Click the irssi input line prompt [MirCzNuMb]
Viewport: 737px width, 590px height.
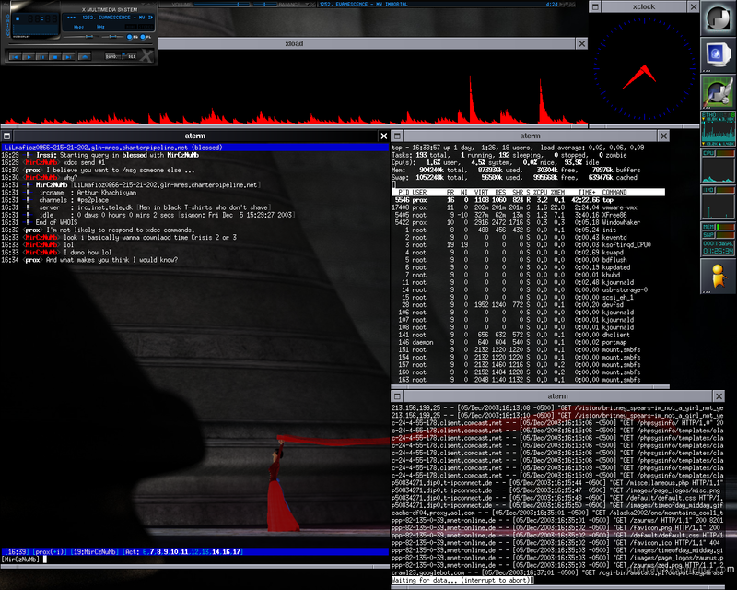pyautogui.click(x=20, y=560)
